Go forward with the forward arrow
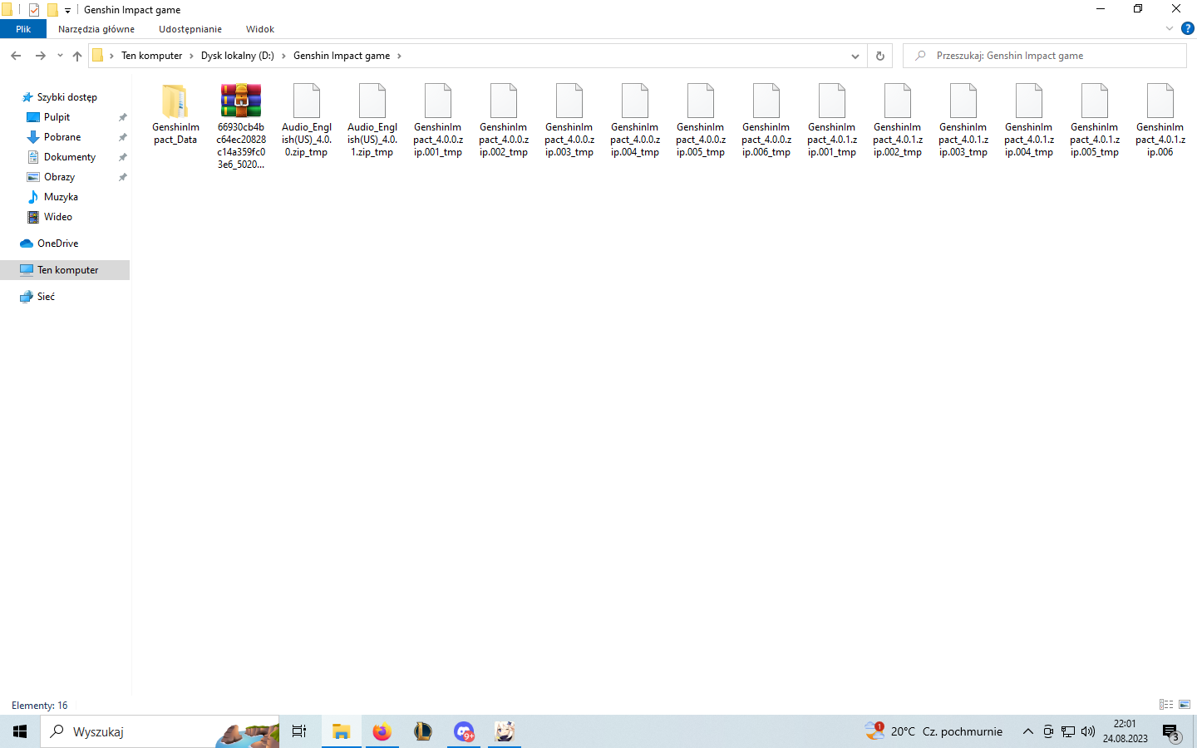Viewport: 1197px width, 748px height. 40,56
